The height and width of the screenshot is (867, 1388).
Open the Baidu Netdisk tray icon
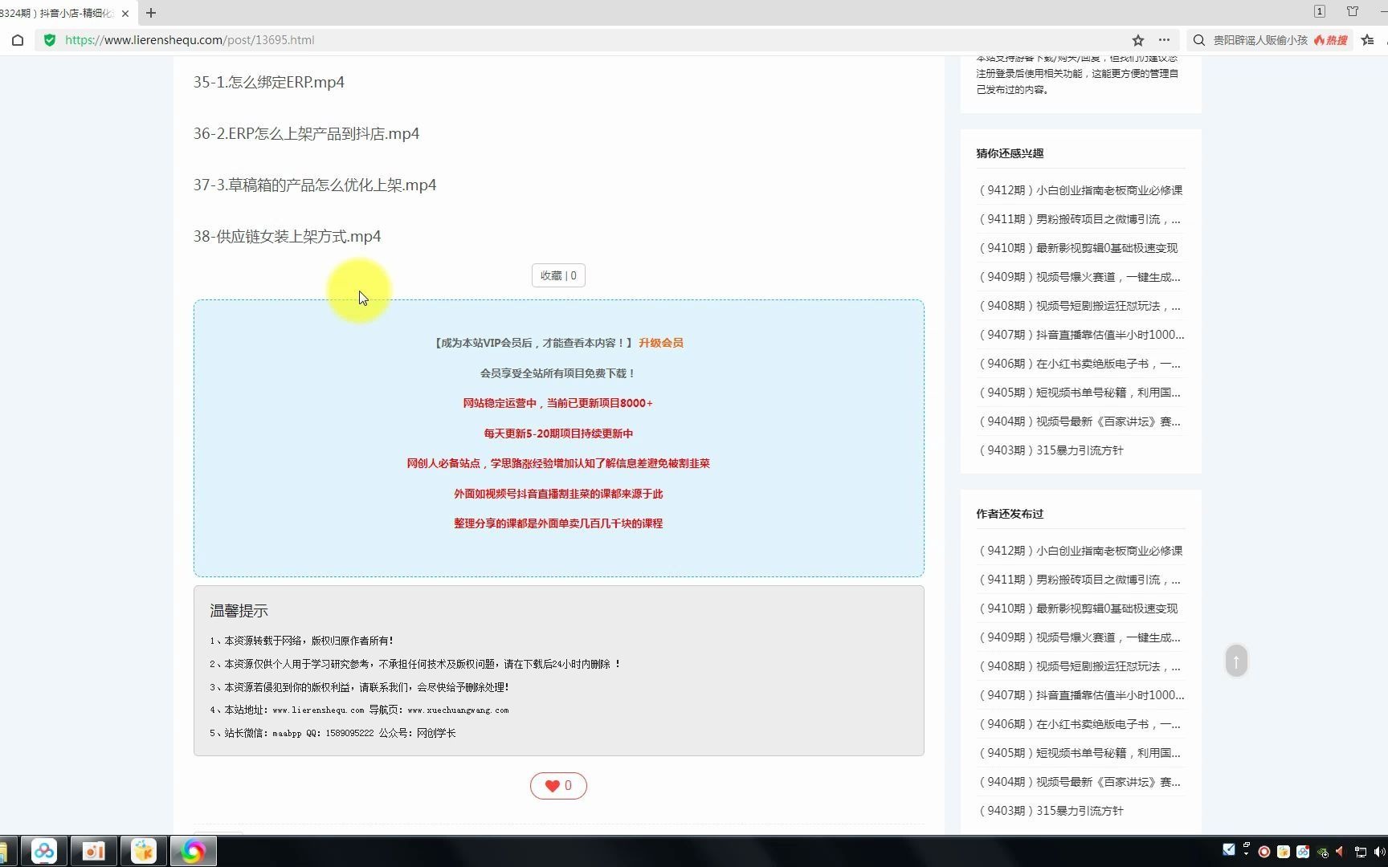(1303, 852)
